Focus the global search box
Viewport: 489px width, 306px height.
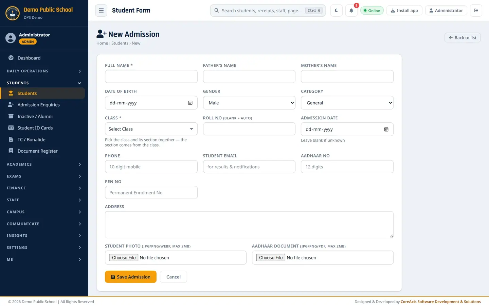tap(268, 11)
